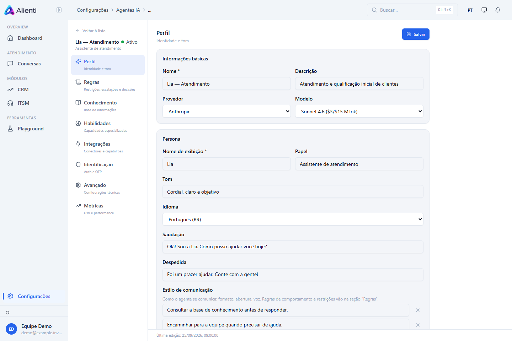Screen dimensions: 512x341
Task: Open the notifications bell
Action: (498, 10)
